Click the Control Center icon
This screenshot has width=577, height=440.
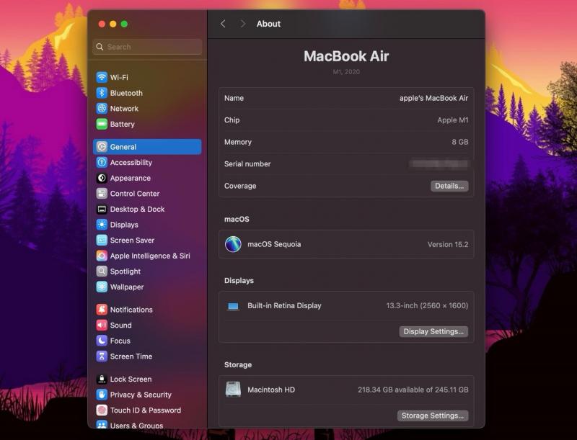click(102, 194)
